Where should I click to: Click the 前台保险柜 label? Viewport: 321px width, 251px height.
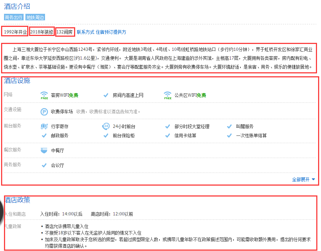pyautogui.click(x=124, y=135)
